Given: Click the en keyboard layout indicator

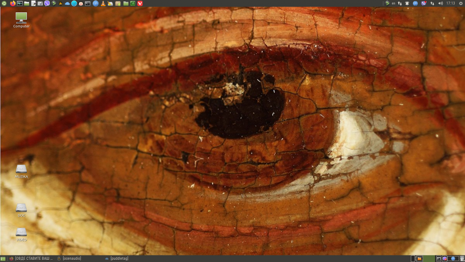Looking at the screenshot, I should click(394, 3).
